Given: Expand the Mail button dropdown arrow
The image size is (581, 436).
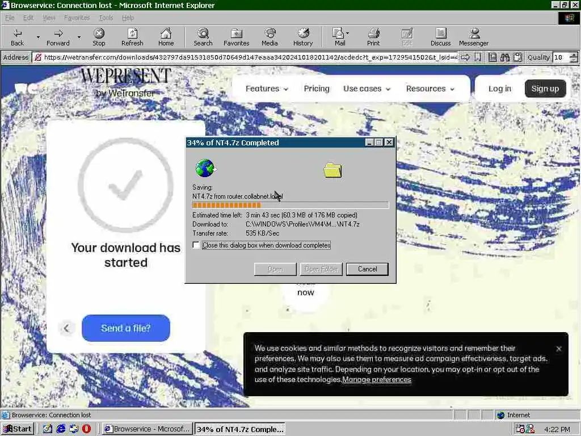Looking at the screenshot, I should 348,33.
